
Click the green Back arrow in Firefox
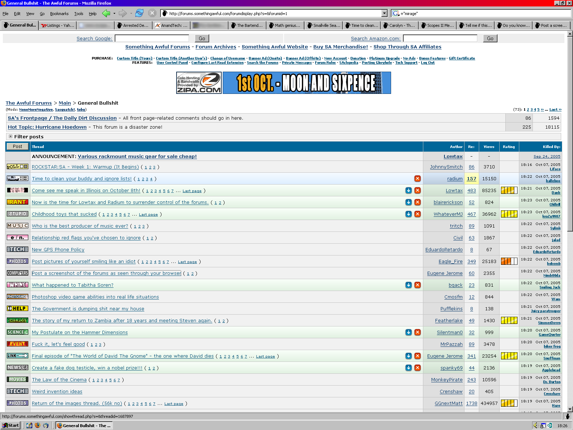[106, 13]
